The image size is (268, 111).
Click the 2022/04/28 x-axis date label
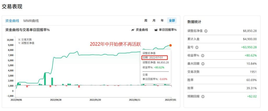pyautogui.click(x=55, y=99)
